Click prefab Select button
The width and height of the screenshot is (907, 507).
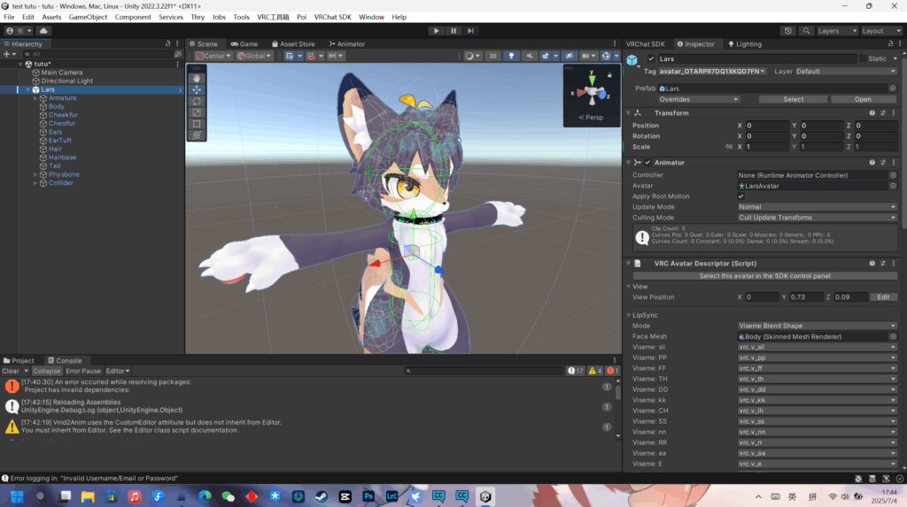pyautogui.click(x=793, y=99)
